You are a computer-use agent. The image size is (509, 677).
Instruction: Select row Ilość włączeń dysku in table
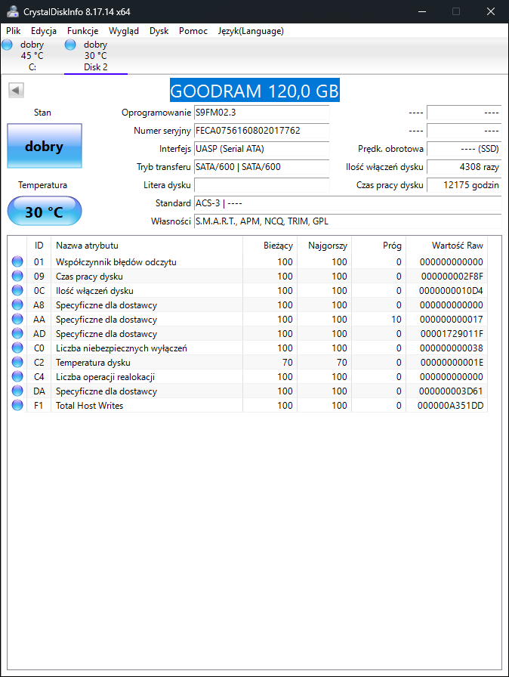coord(248,290)
